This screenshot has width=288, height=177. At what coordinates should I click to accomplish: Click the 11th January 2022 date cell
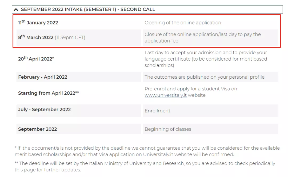tap(38, 23)
